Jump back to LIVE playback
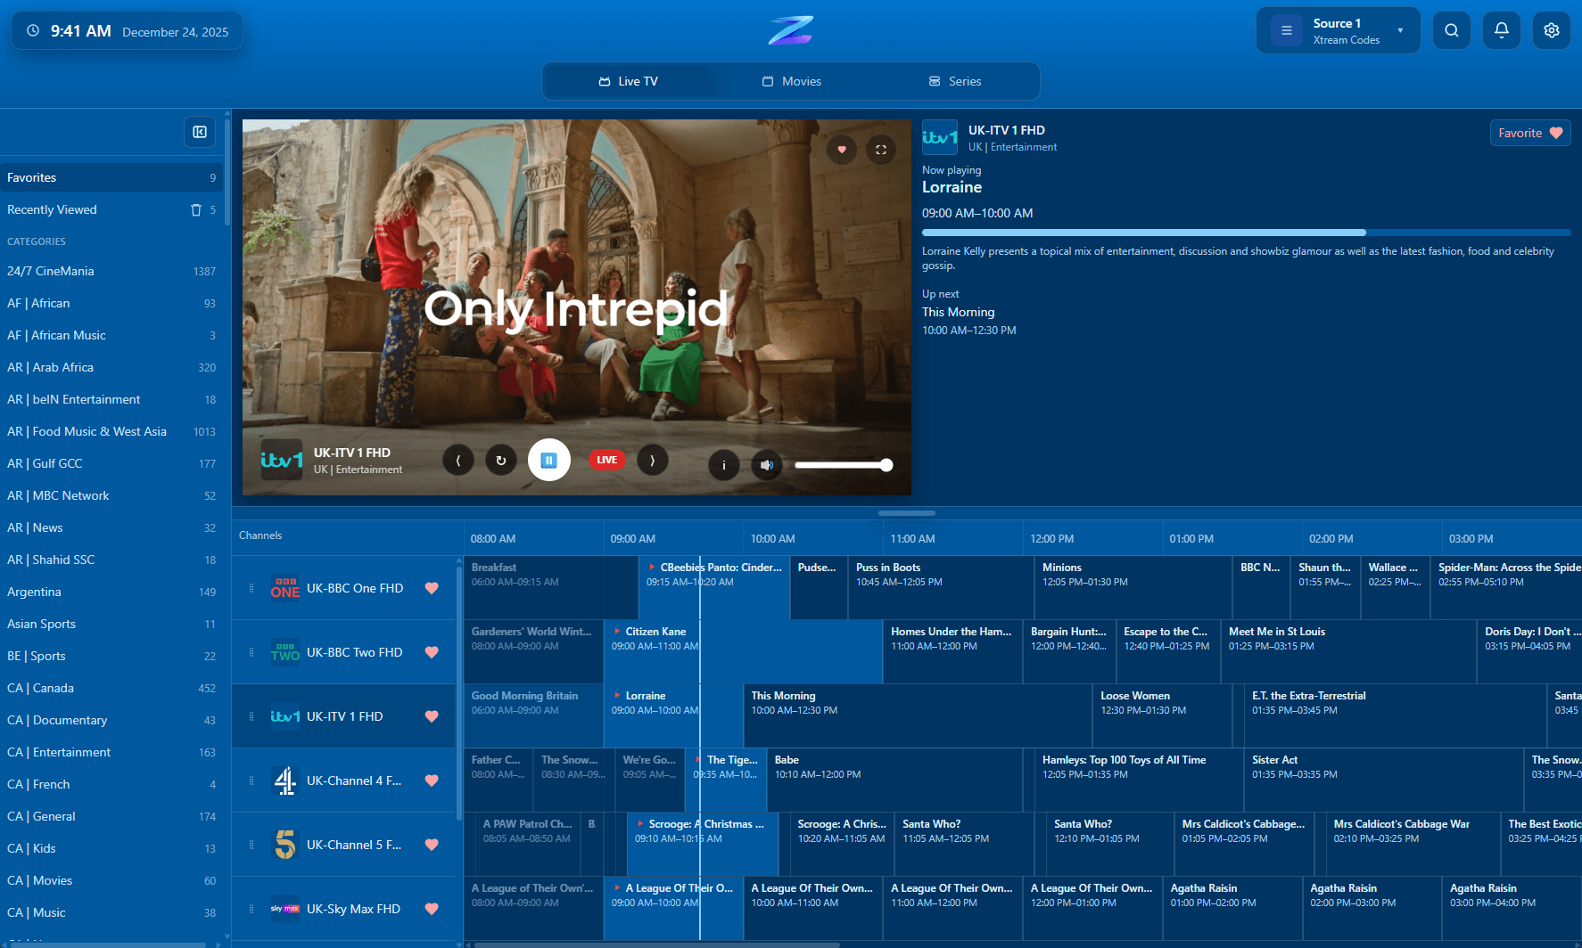The width and height of the screenshot is (1582, 948). [x=606, y=460]
